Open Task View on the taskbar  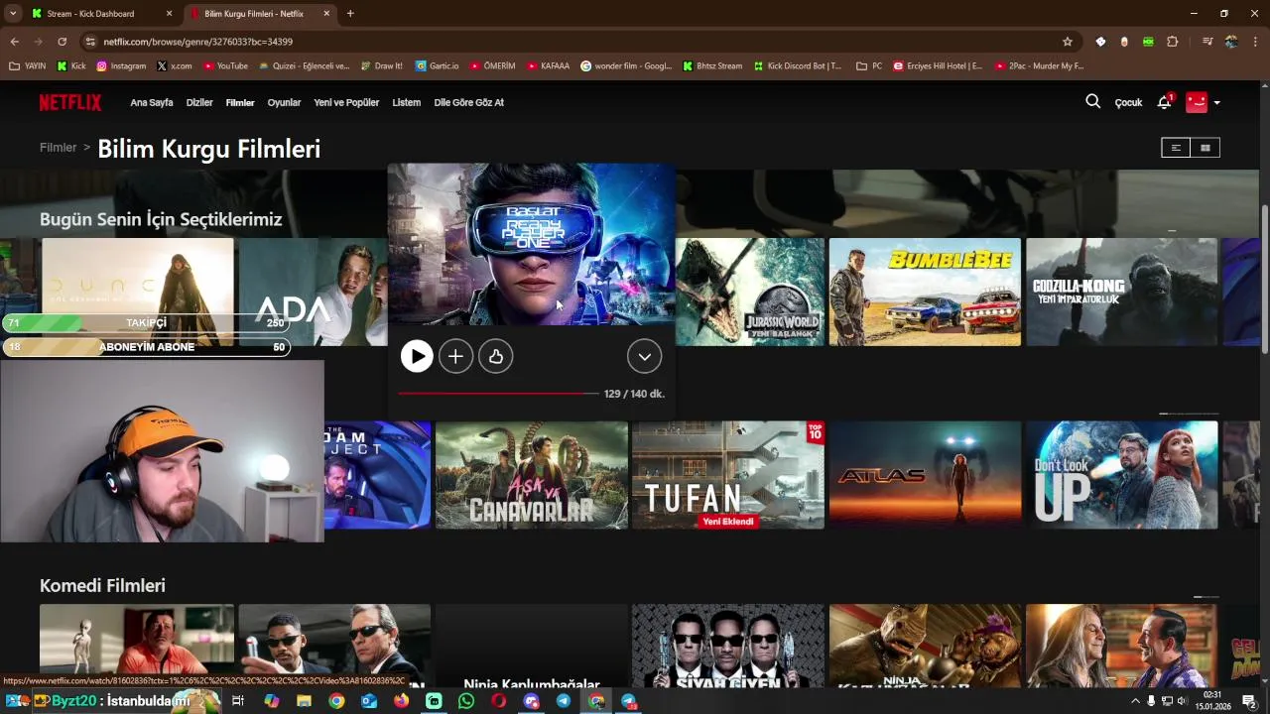tap(238, 701)
